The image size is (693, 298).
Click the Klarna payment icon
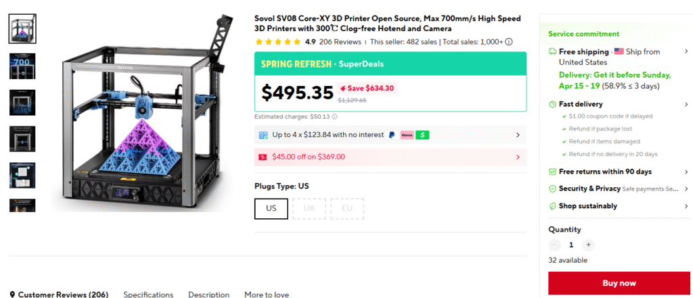407,135
